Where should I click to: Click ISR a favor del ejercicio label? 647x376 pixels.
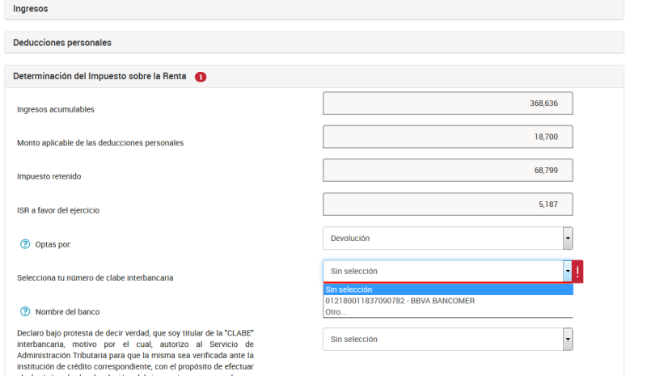coord(58,210)
